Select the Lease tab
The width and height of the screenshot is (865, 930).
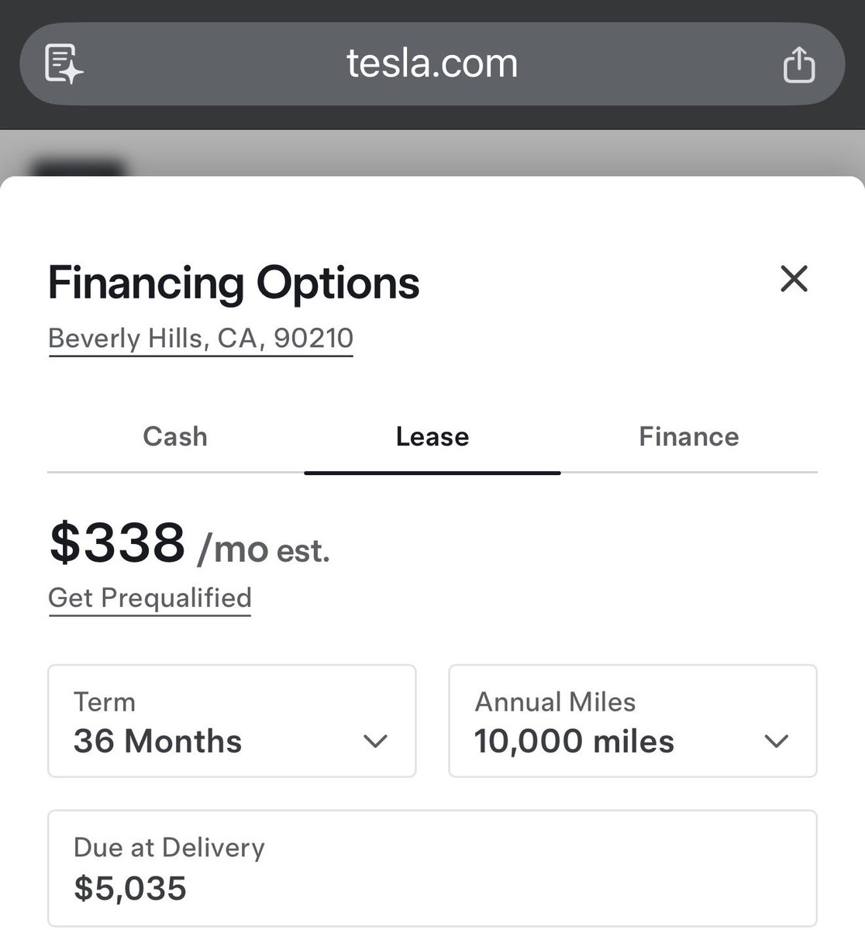pos(432,436)
